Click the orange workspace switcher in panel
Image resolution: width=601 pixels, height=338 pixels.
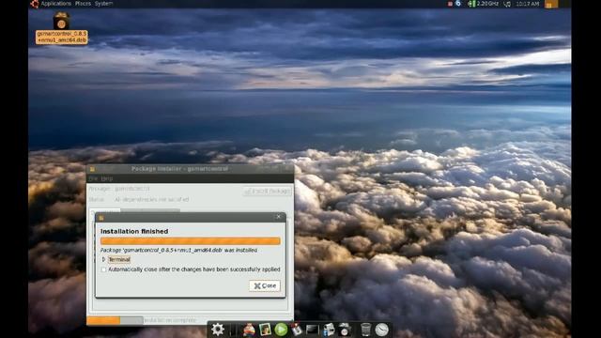click(551, 4)
